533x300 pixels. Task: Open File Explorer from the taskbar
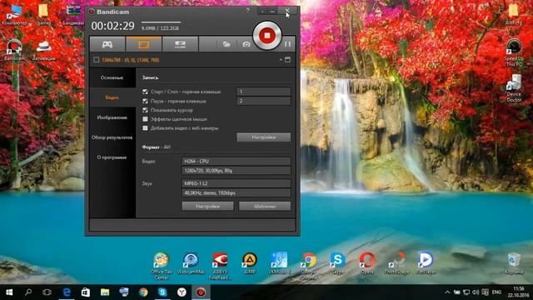(x=105, y=292)
